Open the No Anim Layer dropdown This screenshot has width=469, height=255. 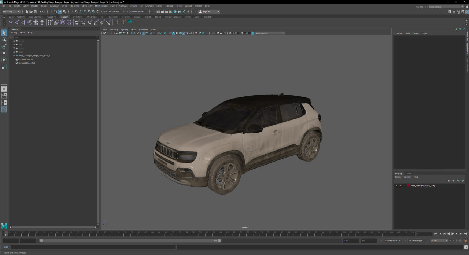coord(415,241)
